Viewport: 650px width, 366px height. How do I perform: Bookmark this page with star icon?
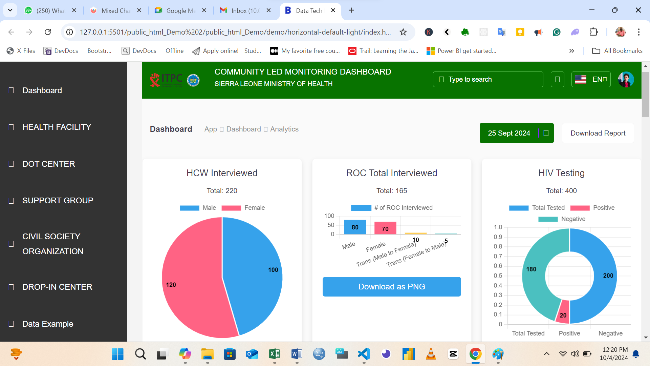[403, 32]
